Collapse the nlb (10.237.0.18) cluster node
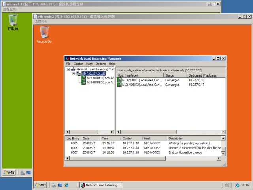 point(74,74)
